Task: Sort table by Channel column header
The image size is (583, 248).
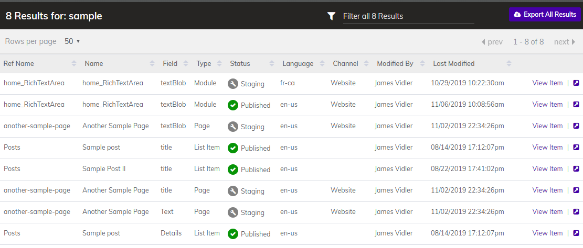Action: pos(345,63)
